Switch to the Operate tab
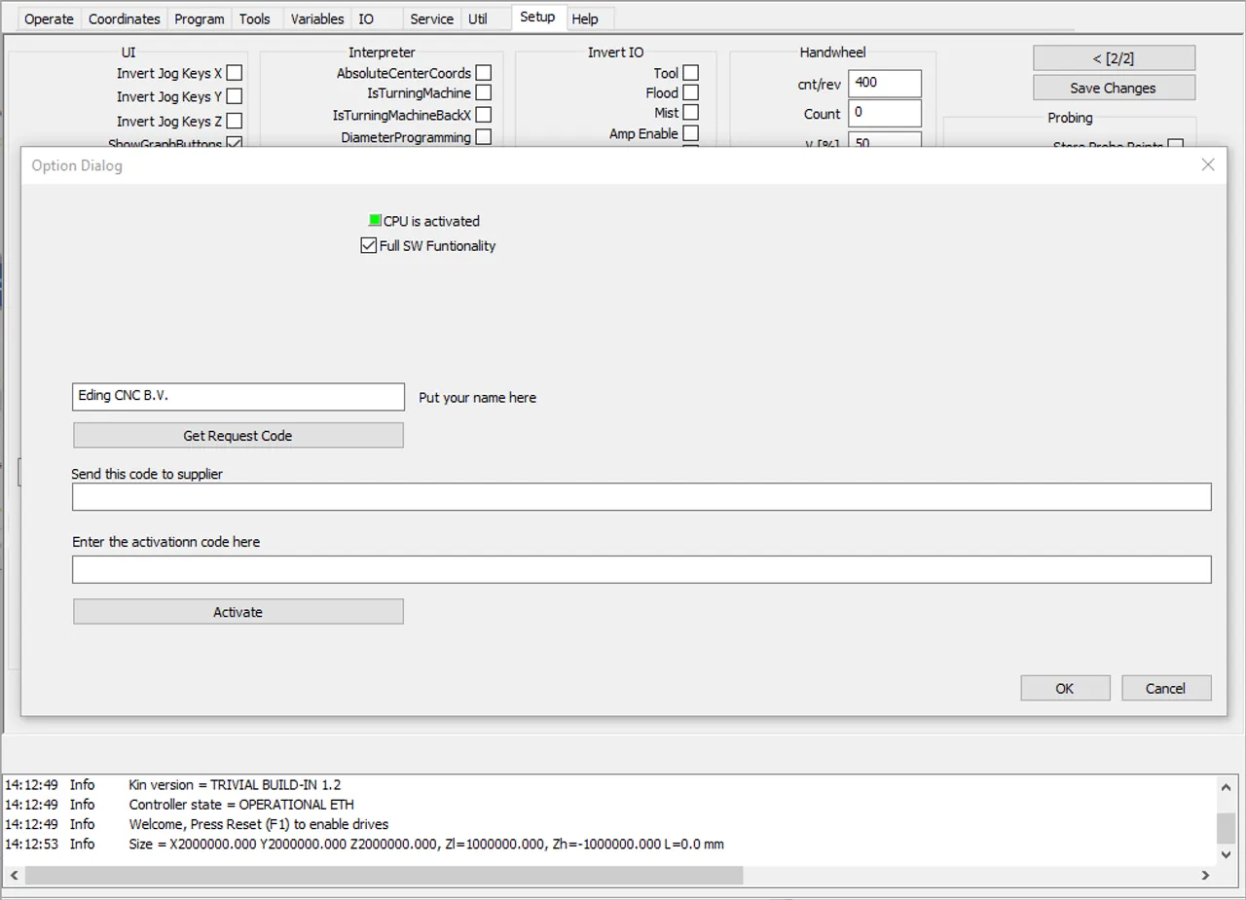The width and height of the screenshot is (1246, 900). click(x=49, y=18)
